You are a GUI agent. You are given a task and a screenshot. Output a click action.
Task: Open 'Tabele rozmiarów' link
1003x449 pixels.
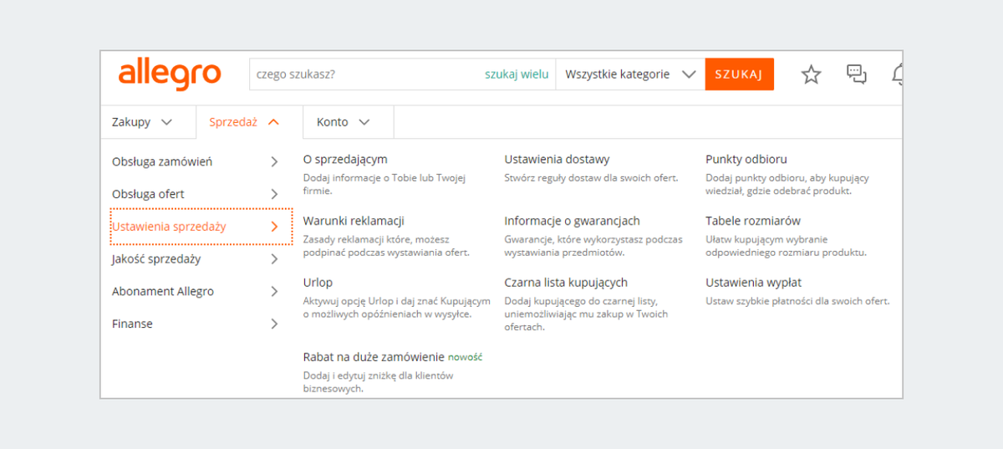(x=753, y=221)
